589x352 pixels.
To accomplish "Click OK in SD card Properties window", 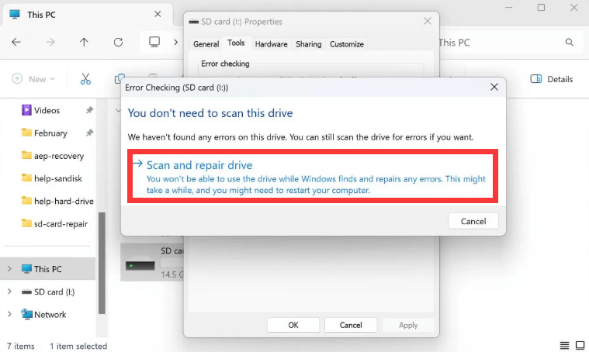I will click(x=293, y=325).
